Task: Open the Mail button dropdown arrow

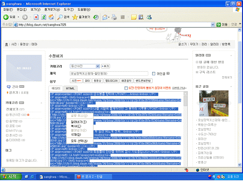Action: 108,17
